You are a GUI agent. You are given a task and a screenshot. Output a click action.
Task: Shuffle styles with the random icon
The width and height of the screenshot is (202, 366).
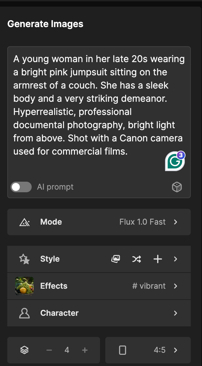coord(136,259)
